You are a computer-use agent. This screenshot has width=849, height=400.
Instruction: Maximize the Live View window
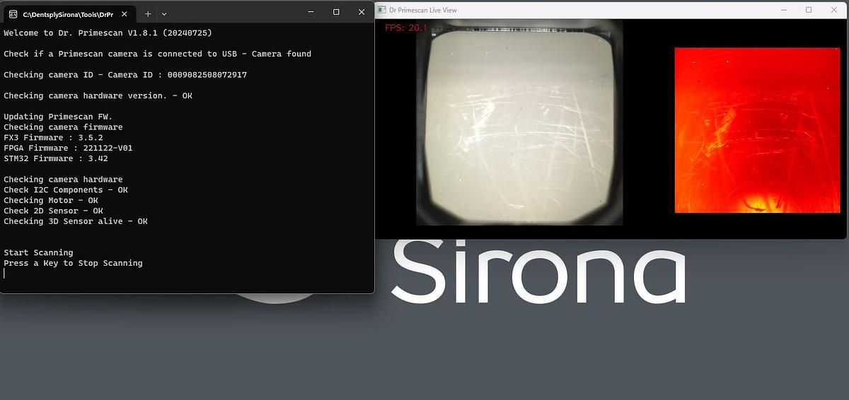pos(809,10)
